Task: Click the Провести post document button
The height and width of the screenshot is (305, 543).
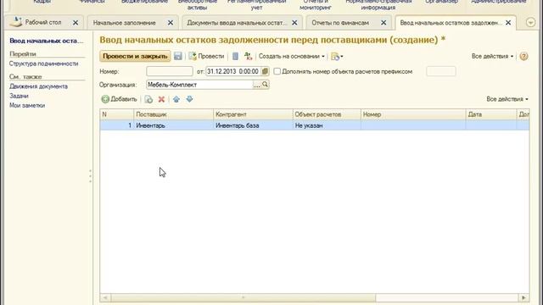Action: 206,56
